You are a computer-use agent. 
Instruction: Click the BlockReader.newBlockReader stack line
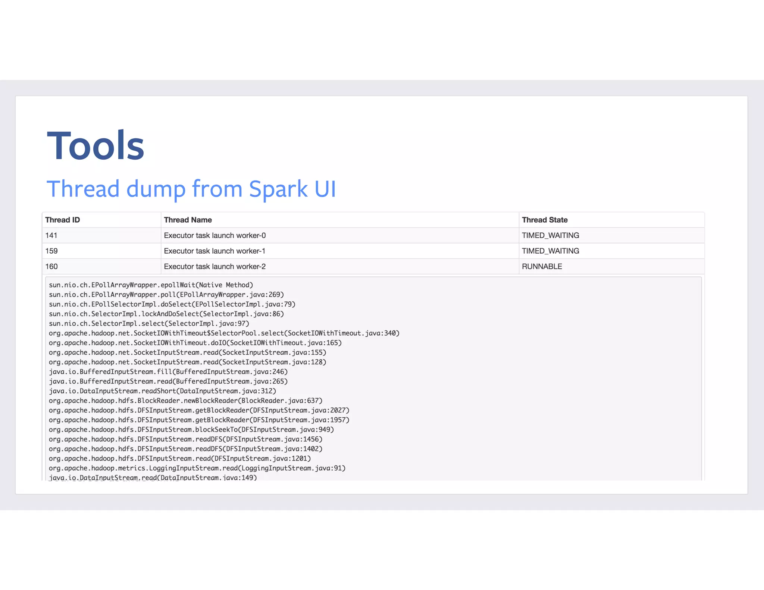tap(186, 401)
